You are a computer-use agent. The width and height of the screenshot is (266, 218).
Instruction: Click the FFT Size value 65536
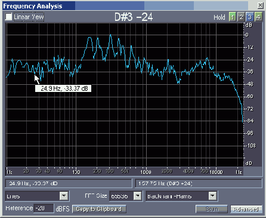click(x=122, y=196)
